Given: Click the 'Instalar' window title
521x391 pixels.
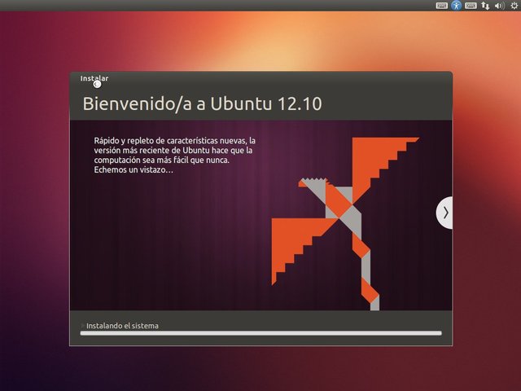Looking at the screenshot, I should [94, 78].
